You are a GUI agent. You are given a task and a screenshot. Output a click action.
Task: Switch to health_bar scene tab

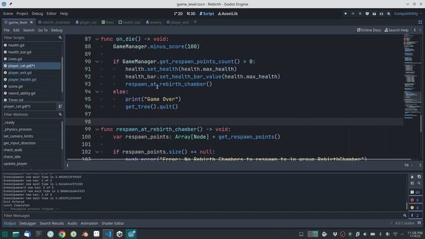(129, 22)
